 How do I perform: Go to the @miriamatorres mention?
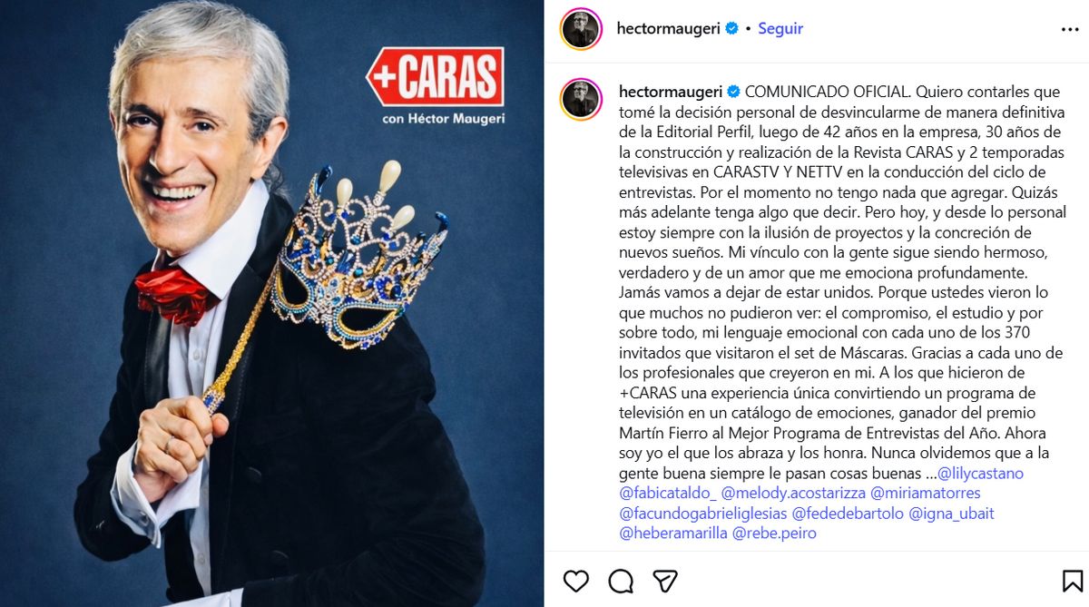click(926, 494)
